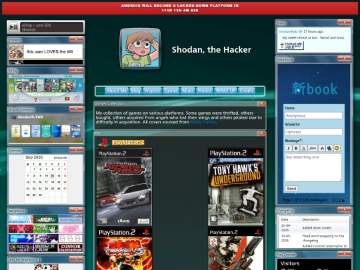Screen dimensions: 360x270
Task: Click the Say something nice message box
Action: [313, 167]
